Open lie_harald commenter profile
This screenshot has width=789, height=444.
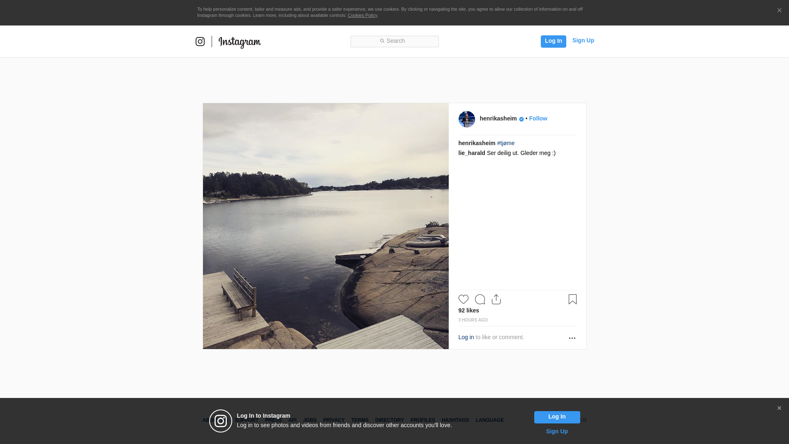click(x=471, y=153)
